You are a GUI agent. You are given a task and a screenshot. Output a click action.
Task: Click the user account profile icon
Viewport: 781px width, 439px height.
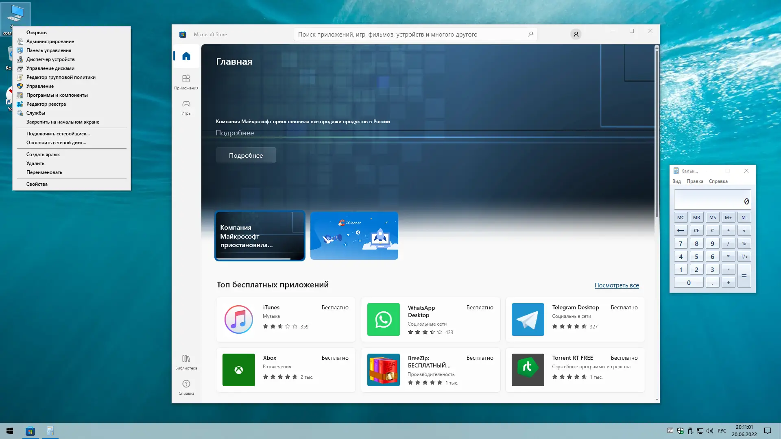(x=576, y=35)
